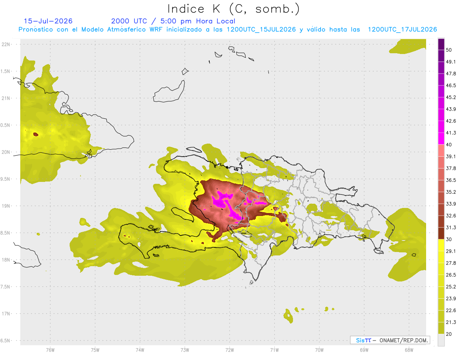The height and width of the screenshot is (355, 459).
Task: Select the dark purple swatch above legend value 50
Action: (x=441, y=44)
